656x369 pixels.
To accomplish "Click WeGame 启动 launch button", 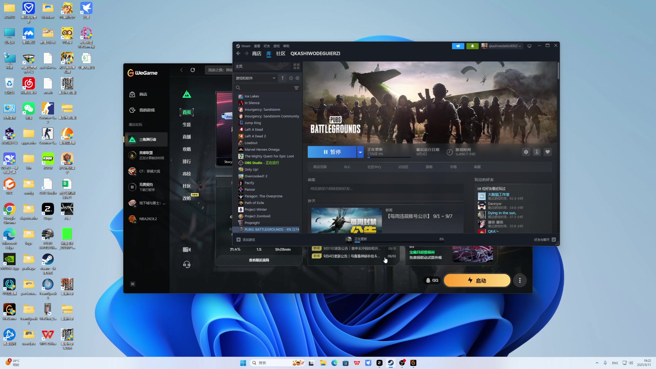I will [x=477, y=281].
